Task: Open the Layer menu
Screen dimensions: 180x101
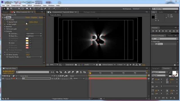Action: point(24,6)
